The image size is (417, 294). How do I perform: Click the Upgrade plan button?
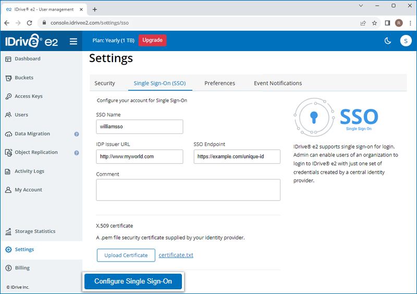pyautogui.click(x=152, y=40)
